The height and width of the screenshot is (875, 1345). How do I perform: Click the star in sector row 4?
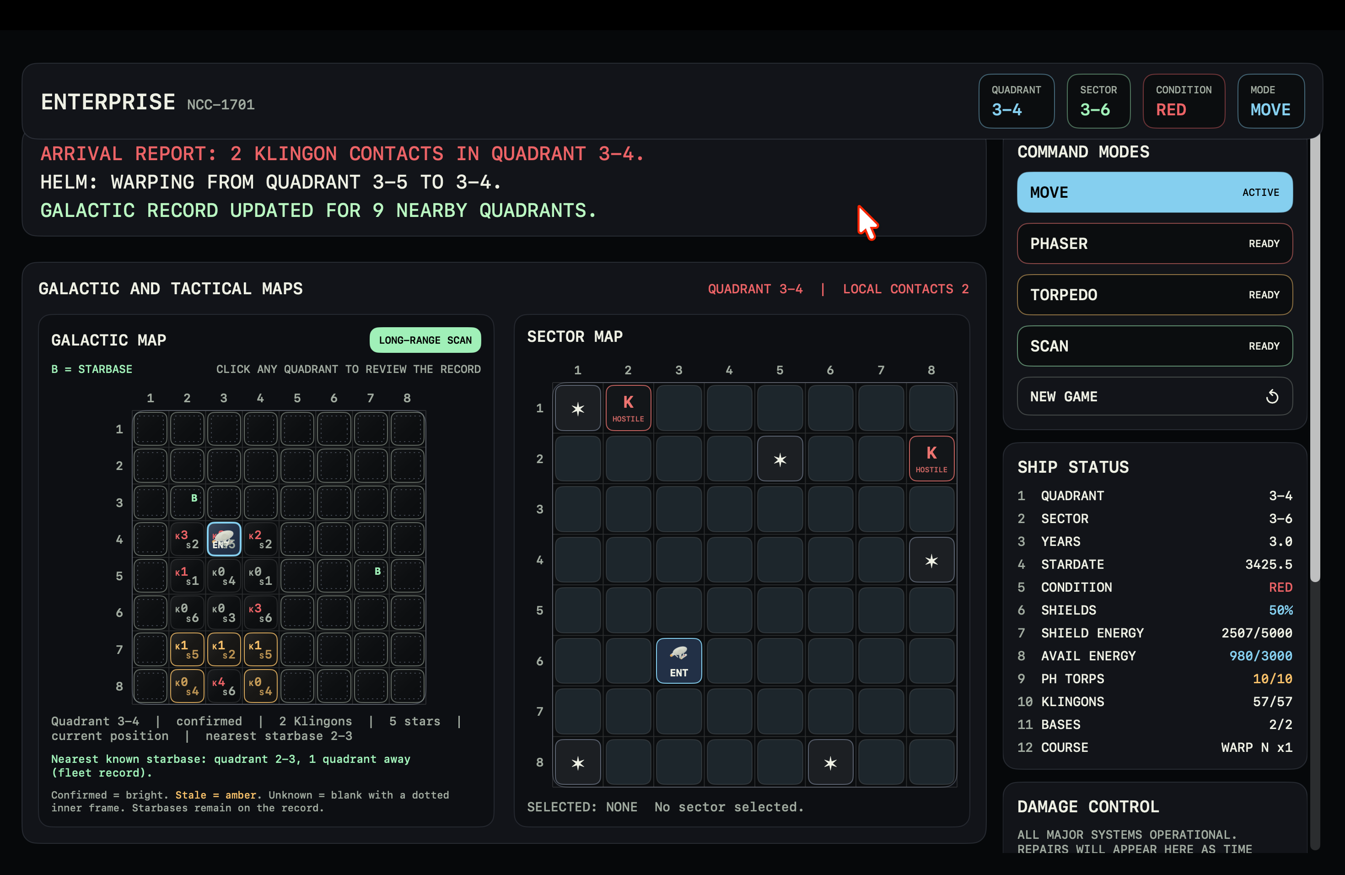(x=931, y=560)
